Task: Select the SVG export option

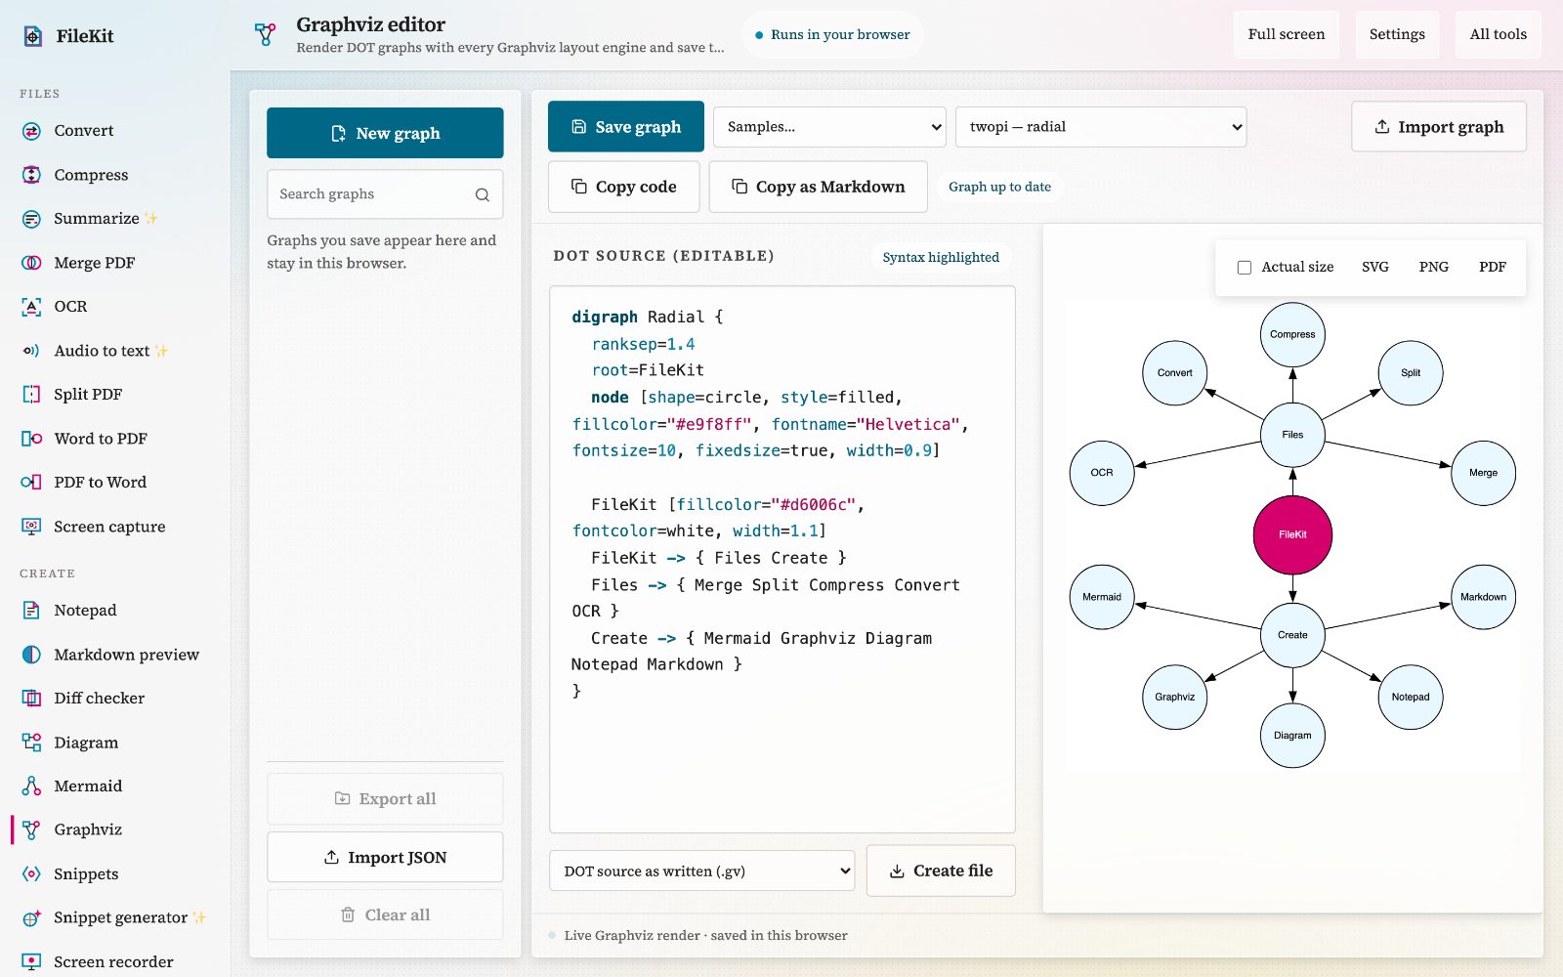Action: click(x=1374, y=267)
